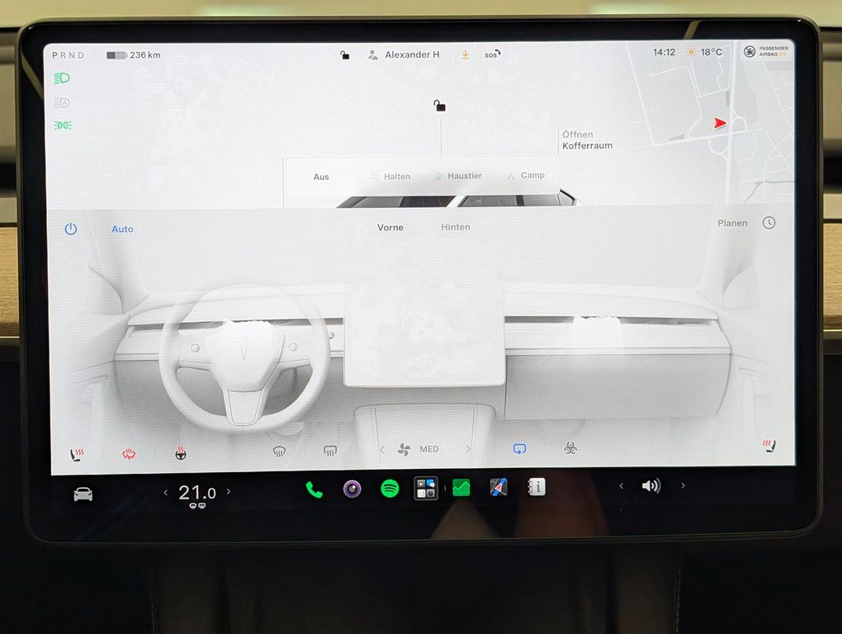Open the navigation maps app
842x634 pixels.
point(499,487)
